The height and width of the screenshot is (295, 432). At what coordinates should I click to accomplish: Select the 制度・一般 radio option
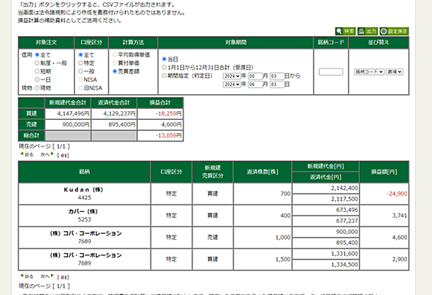pos(37,63)
